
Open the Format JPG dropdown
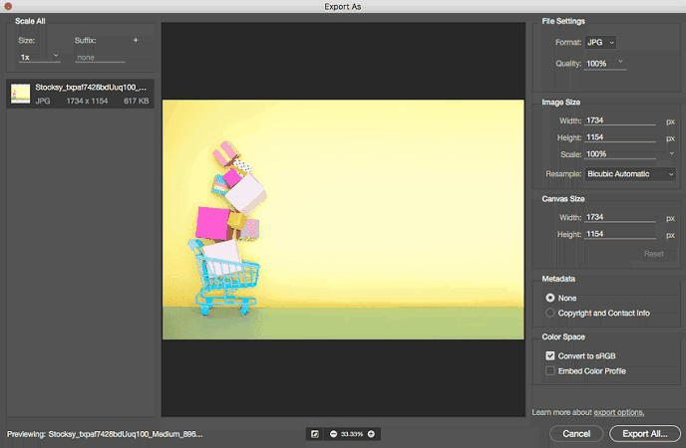(x=600, y=42)
